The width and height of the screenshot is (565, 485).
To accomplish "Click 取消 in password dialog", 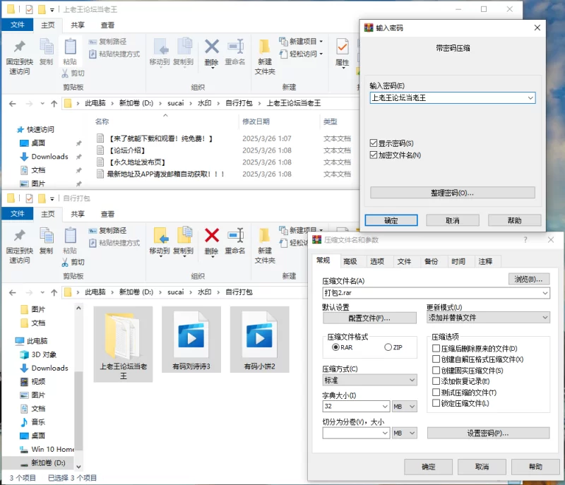I will click(x=453, y=220).
